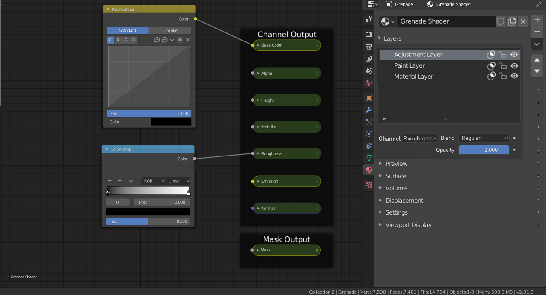Open layer specials chevron menu
Image resolution: width=546 pixels, height=295 pixels.
(x=537, y=44)
